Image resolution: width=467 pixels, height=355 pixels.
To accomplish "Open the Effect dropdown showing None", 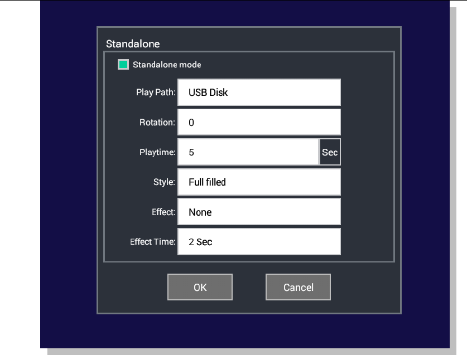I will [259, 212].
